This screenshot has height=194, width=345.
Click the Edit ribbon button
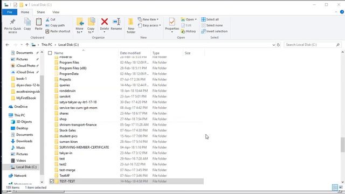tap(186, 25)
